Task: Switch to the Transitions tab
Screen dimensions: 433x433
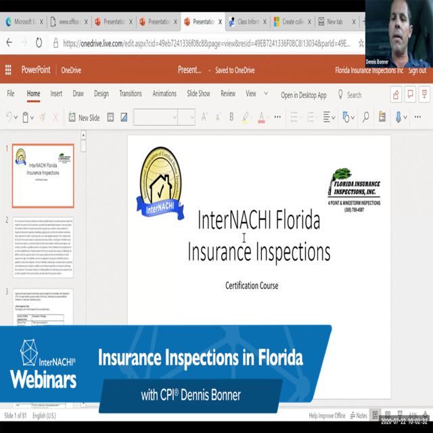Action: coord(131,94)
